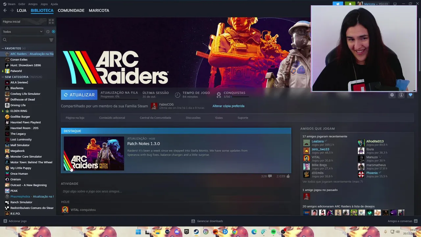The height and width of the screenshot is (237, 421).
Task: Open the Conquistas achievements icon
Action: click(x=219, y=95)
